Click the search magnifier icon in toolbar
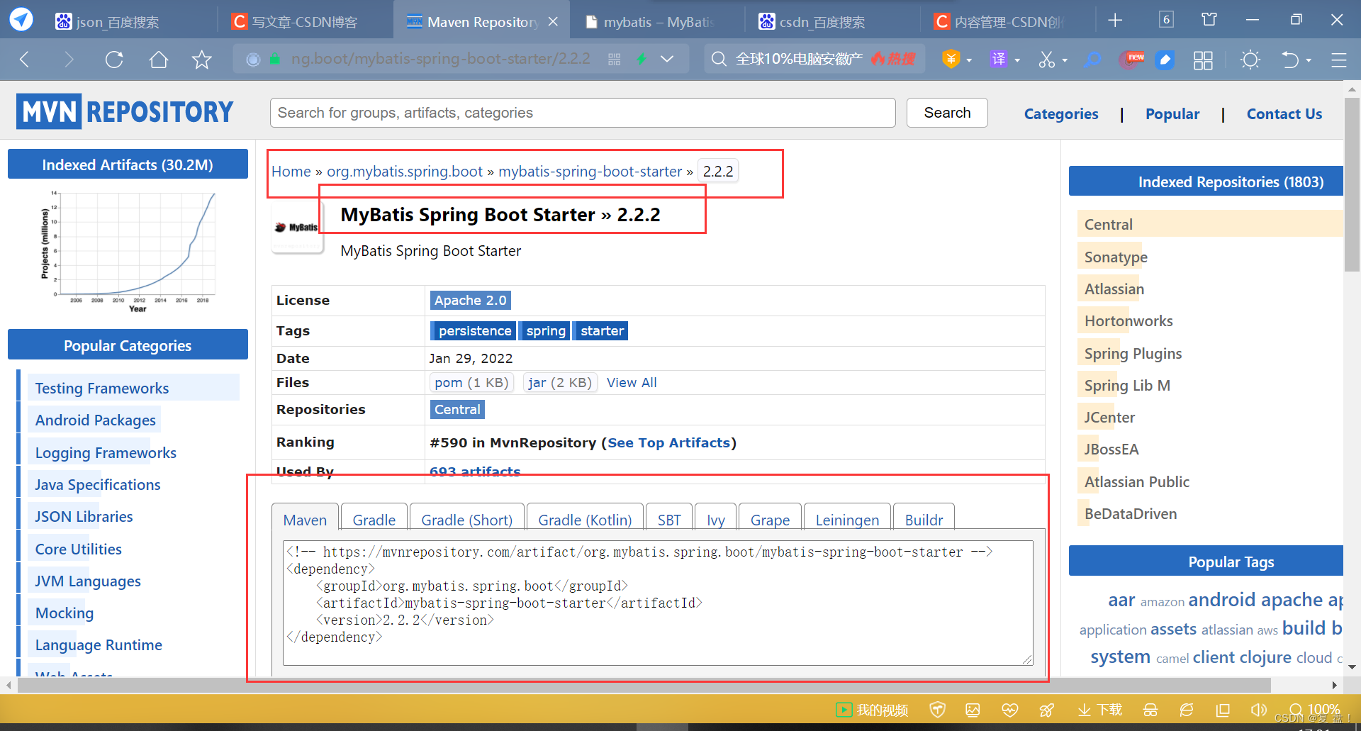Viewport: 1361px width, 731px height. pos(719,59)
